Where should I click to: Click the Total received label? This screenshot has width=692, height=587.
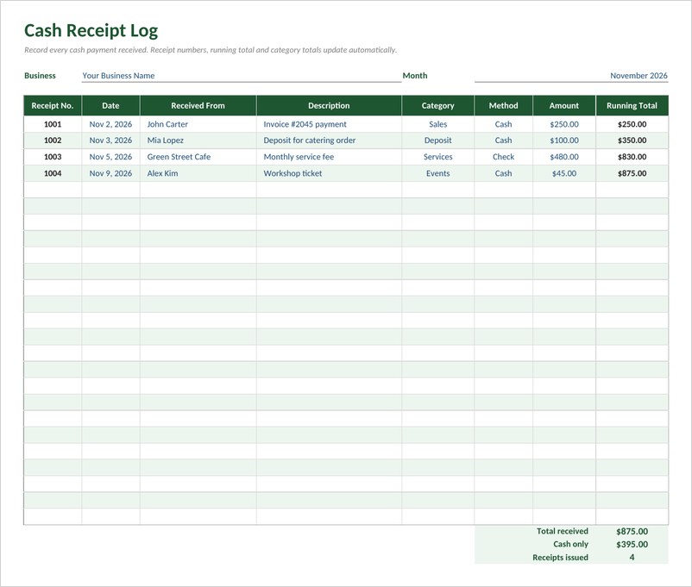[563, 532]
